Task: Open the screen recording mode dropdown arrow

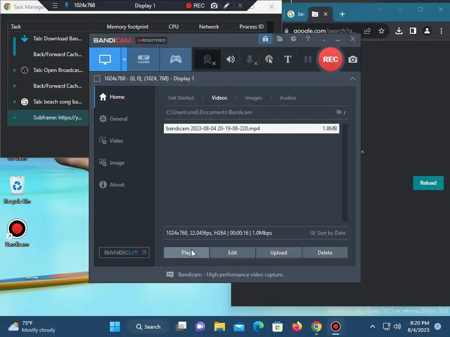Action: 124,59
